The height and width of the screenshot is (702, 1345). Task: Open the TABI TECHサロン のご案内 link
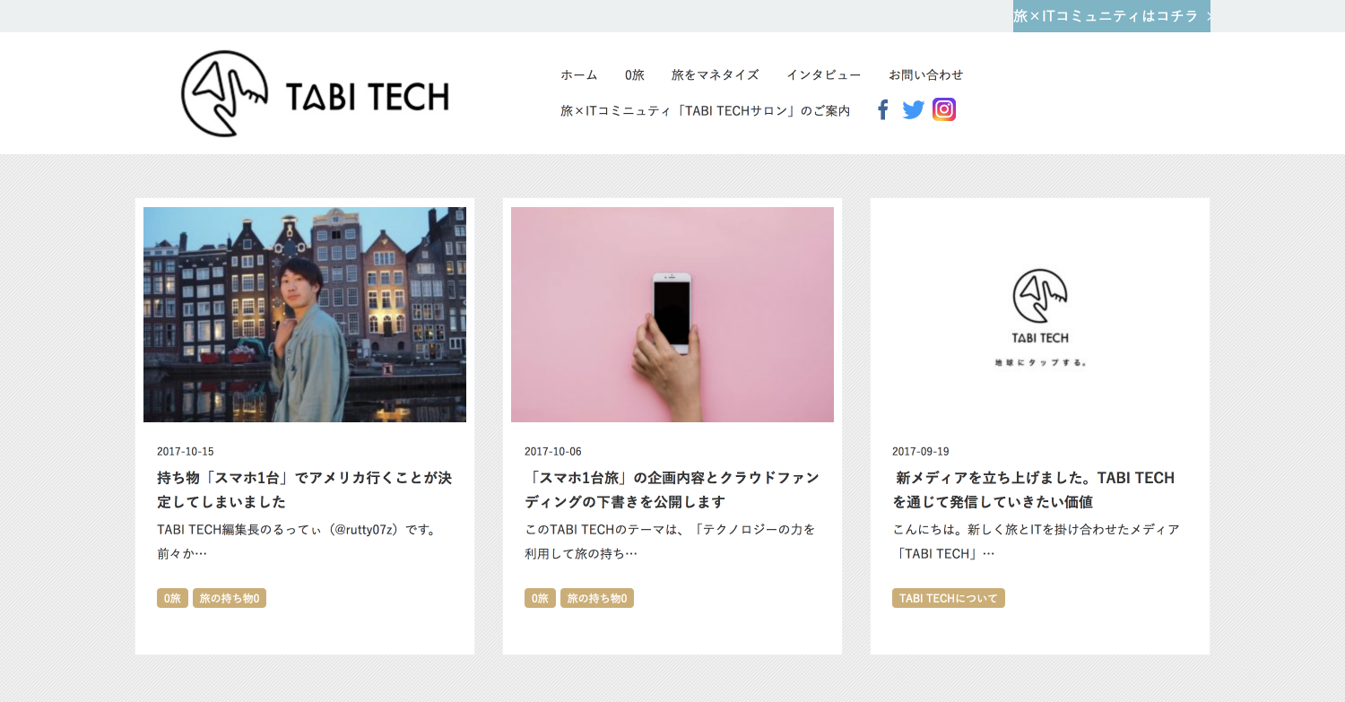coord(706,110)
